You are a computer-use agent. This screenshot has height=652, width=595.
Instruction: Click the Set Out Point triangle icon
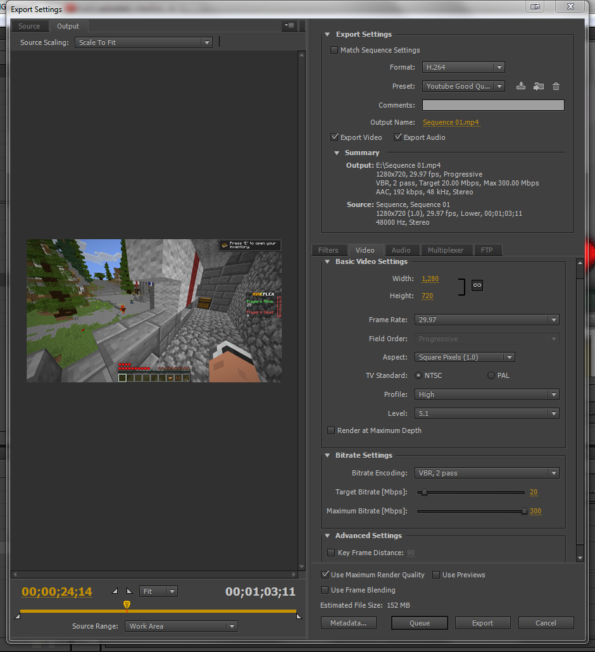(x=129, y=591)
